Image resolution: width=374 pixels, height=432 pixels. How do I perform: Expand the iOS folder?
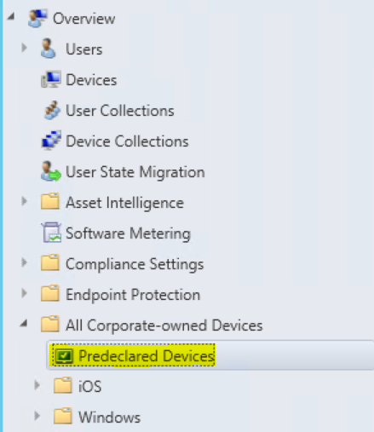[37, 385]
